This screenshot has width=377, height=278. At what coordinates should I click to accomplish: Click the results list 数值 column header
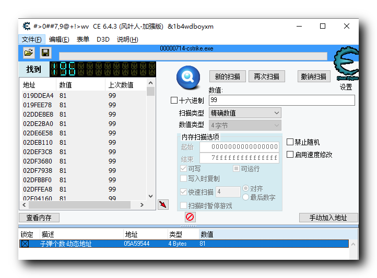(x=81, y=85)
